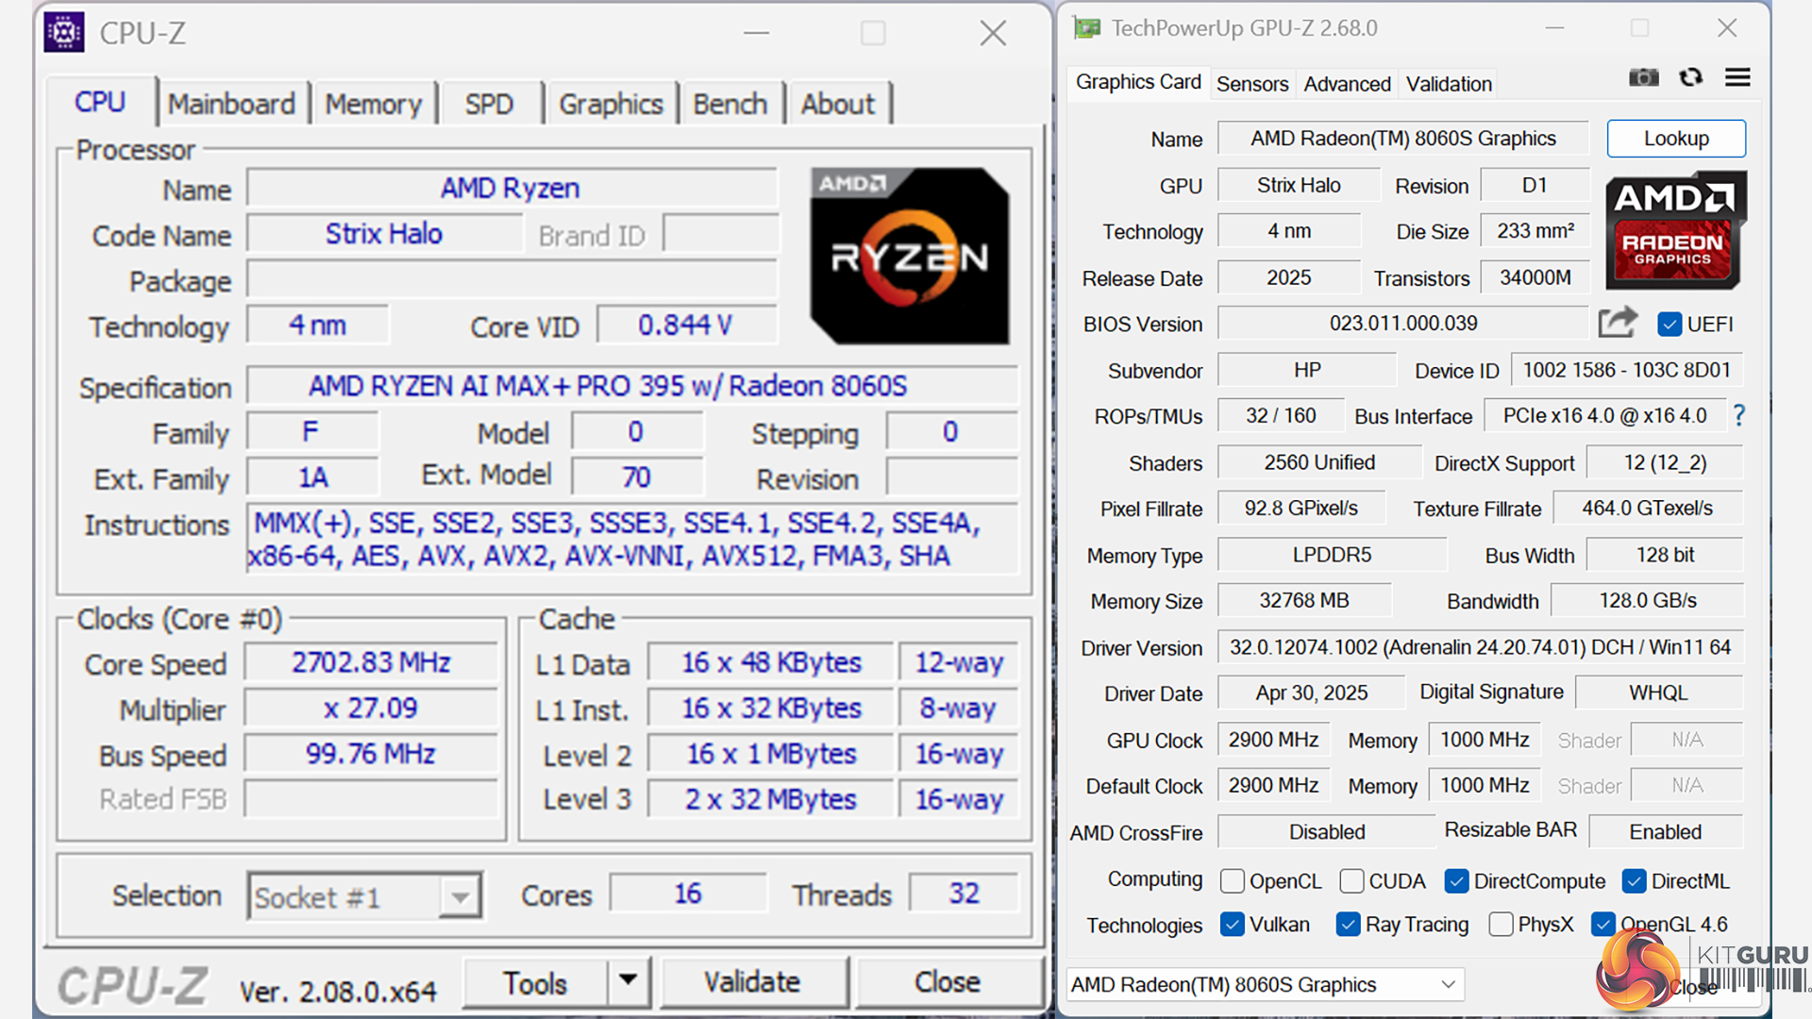Click the AMD Radeon Graphics logo
Viewport: 1812px width, 1019px height.
point(1675,230)
